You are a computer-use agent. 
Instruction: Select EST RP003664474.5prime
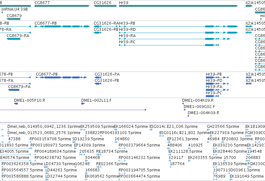(140, 177)
